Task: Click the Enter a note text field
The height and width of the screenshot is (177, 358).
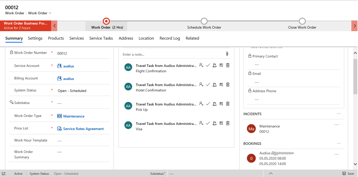Action: click(171, 54)
